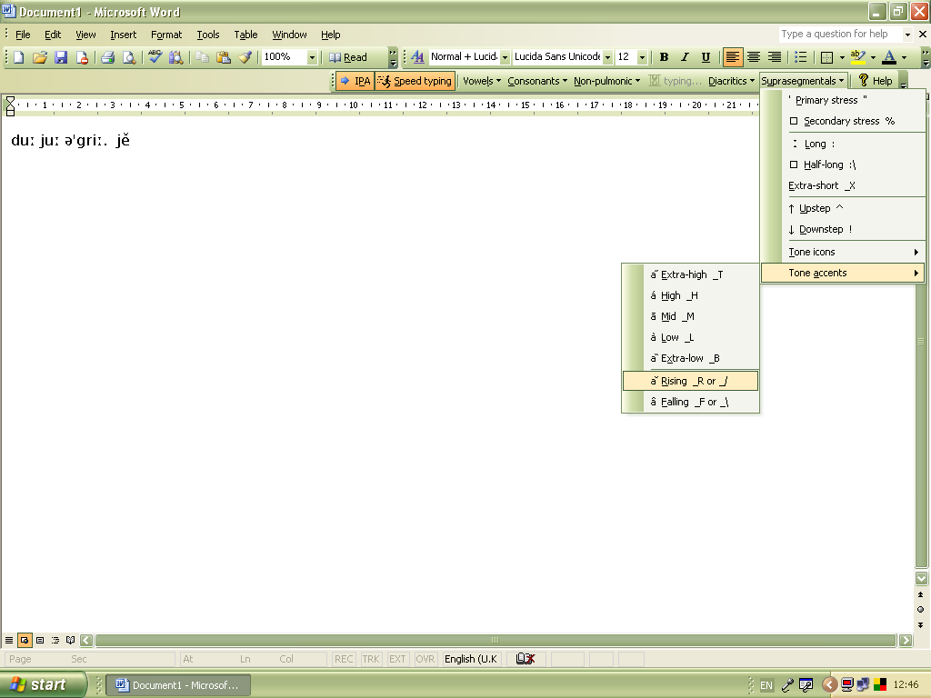Toggle underline formatting

pos(706,56)
